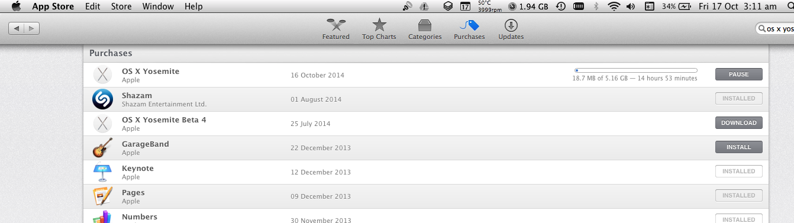794x223 pixels.
Task: Download OS X Yosemite Beta 4
Action: point(739,123)
